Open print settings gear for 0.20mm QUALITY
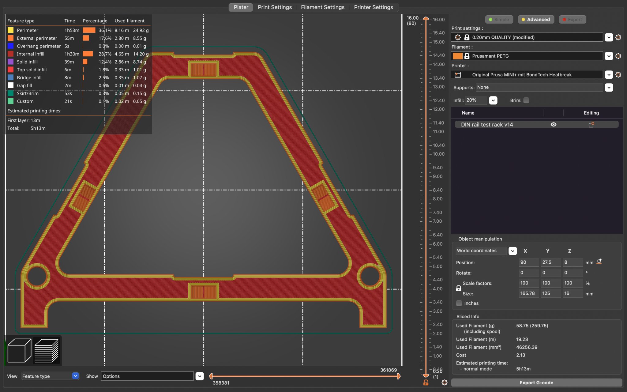This screenshot has width=627, height=392. [618, 37]
